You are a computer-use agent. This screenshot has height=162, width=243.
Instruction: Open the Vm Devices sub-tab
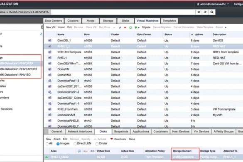201,132
